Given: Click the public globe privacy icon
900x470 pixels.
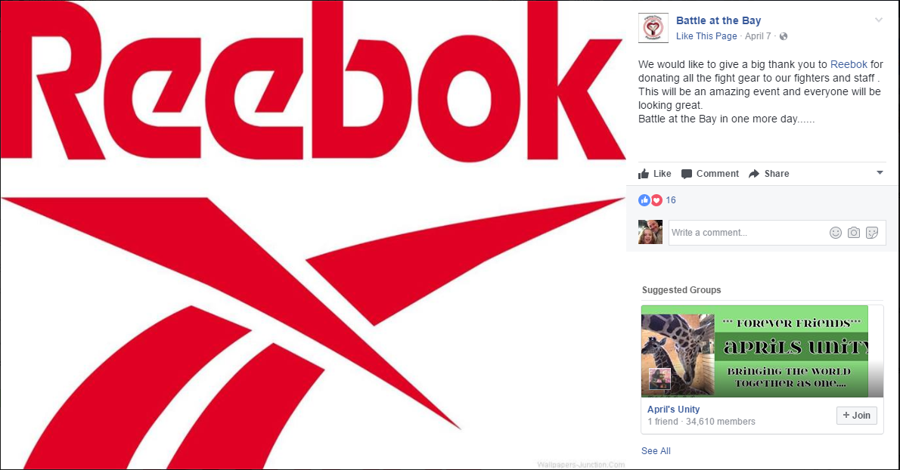Looking at the screenshot, I should [x=784, y=36].
